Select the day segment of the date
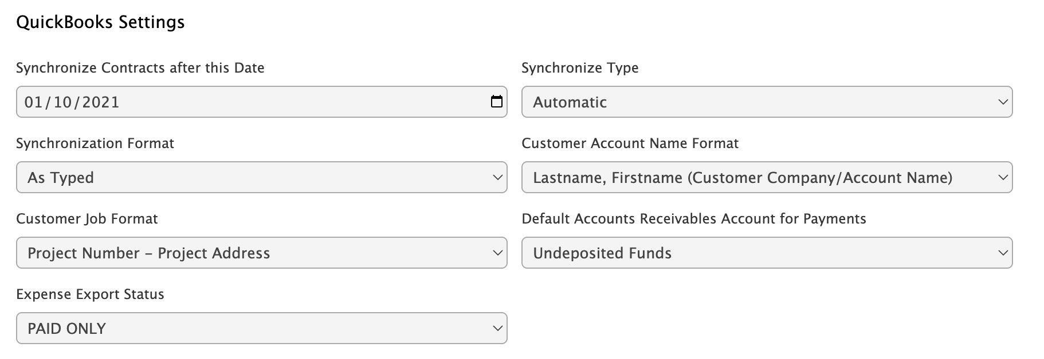Viewport: 1044px width, 359px height. pyautogui.click(x=62, y=102)
